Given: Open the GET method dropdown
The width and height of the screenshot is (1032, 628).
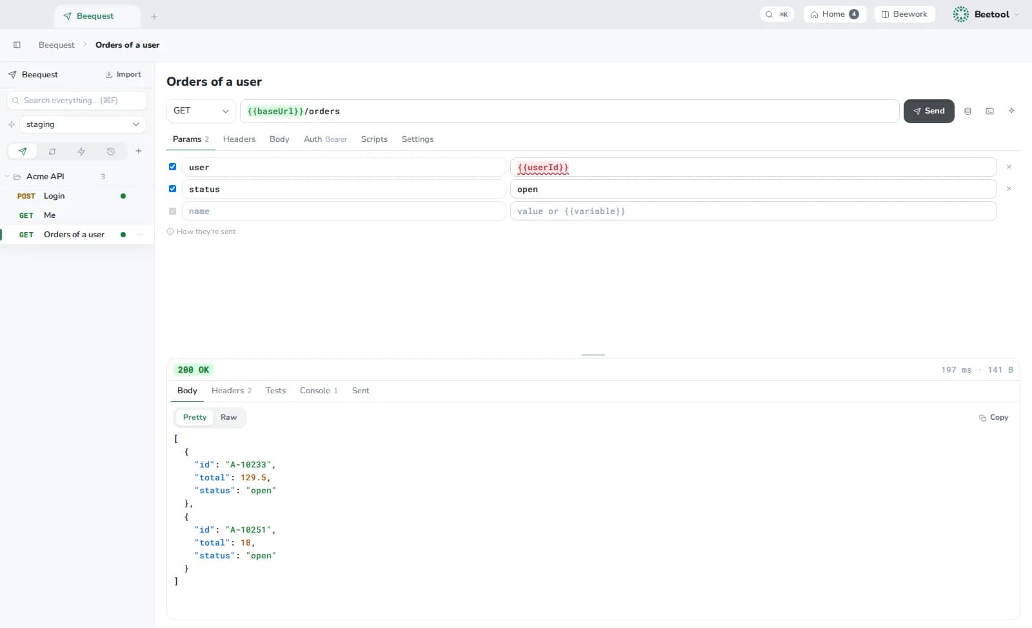Looking at the screenshot, I should click(x=201, y=111).
